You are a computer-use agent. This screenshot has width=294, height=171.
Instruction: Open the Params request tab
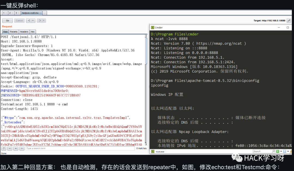pos(14,32)
